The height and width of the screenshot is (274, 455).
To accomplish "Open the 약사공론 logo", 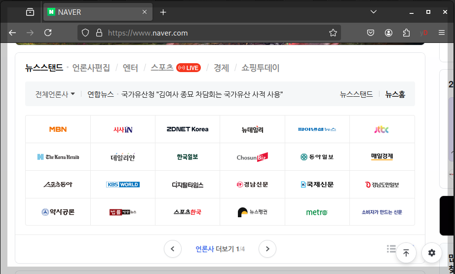I will tap(58, 212).
